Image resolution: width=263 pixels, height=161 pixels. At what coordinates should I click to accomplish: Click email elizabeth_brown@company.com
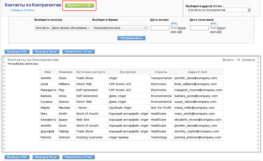coord(198,120)
